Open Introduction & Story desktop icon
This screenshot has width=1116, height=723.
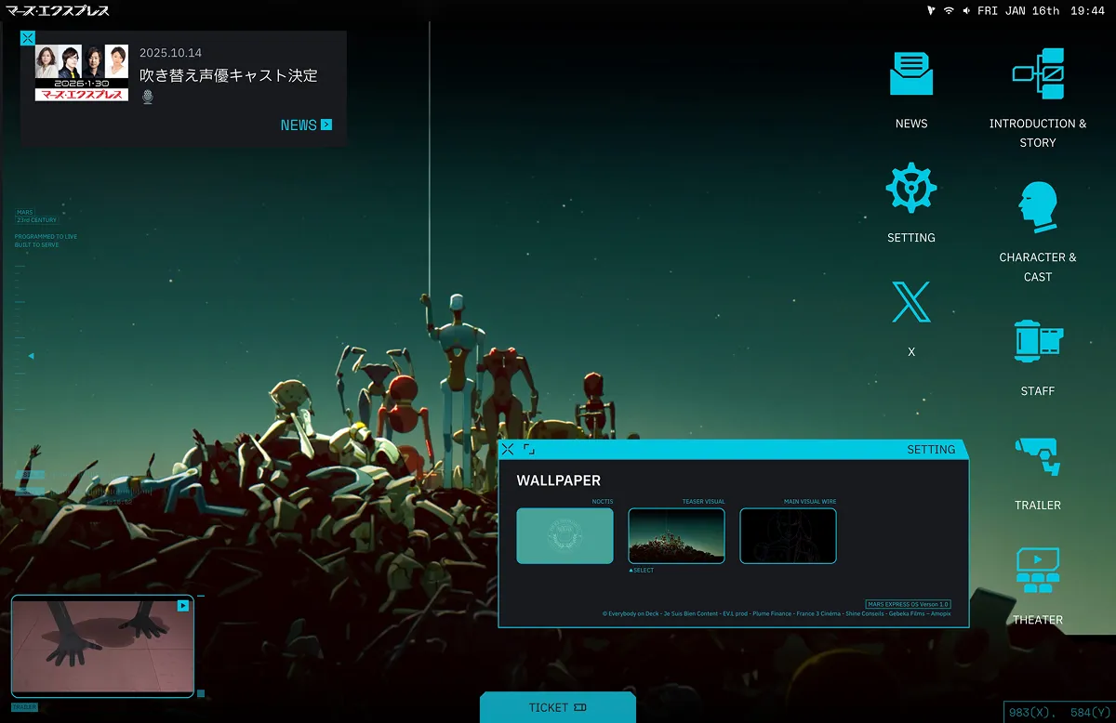point(1037,74)
